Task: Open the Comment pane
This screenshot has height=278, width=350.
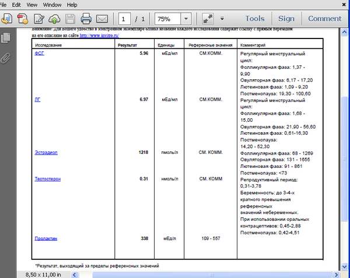Action: 324,19
